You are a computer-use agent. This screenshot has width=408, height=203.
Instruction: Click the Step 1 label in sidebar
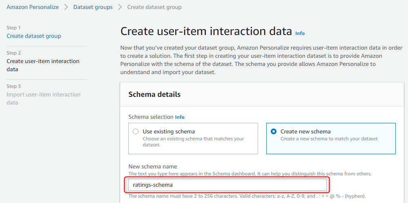click(13, 28)
